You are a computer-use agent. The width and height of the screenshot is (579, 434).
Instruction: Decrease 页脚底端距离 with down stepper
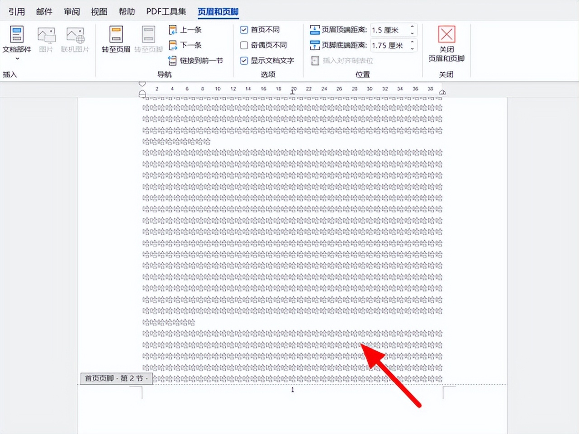tap(412, 48)
